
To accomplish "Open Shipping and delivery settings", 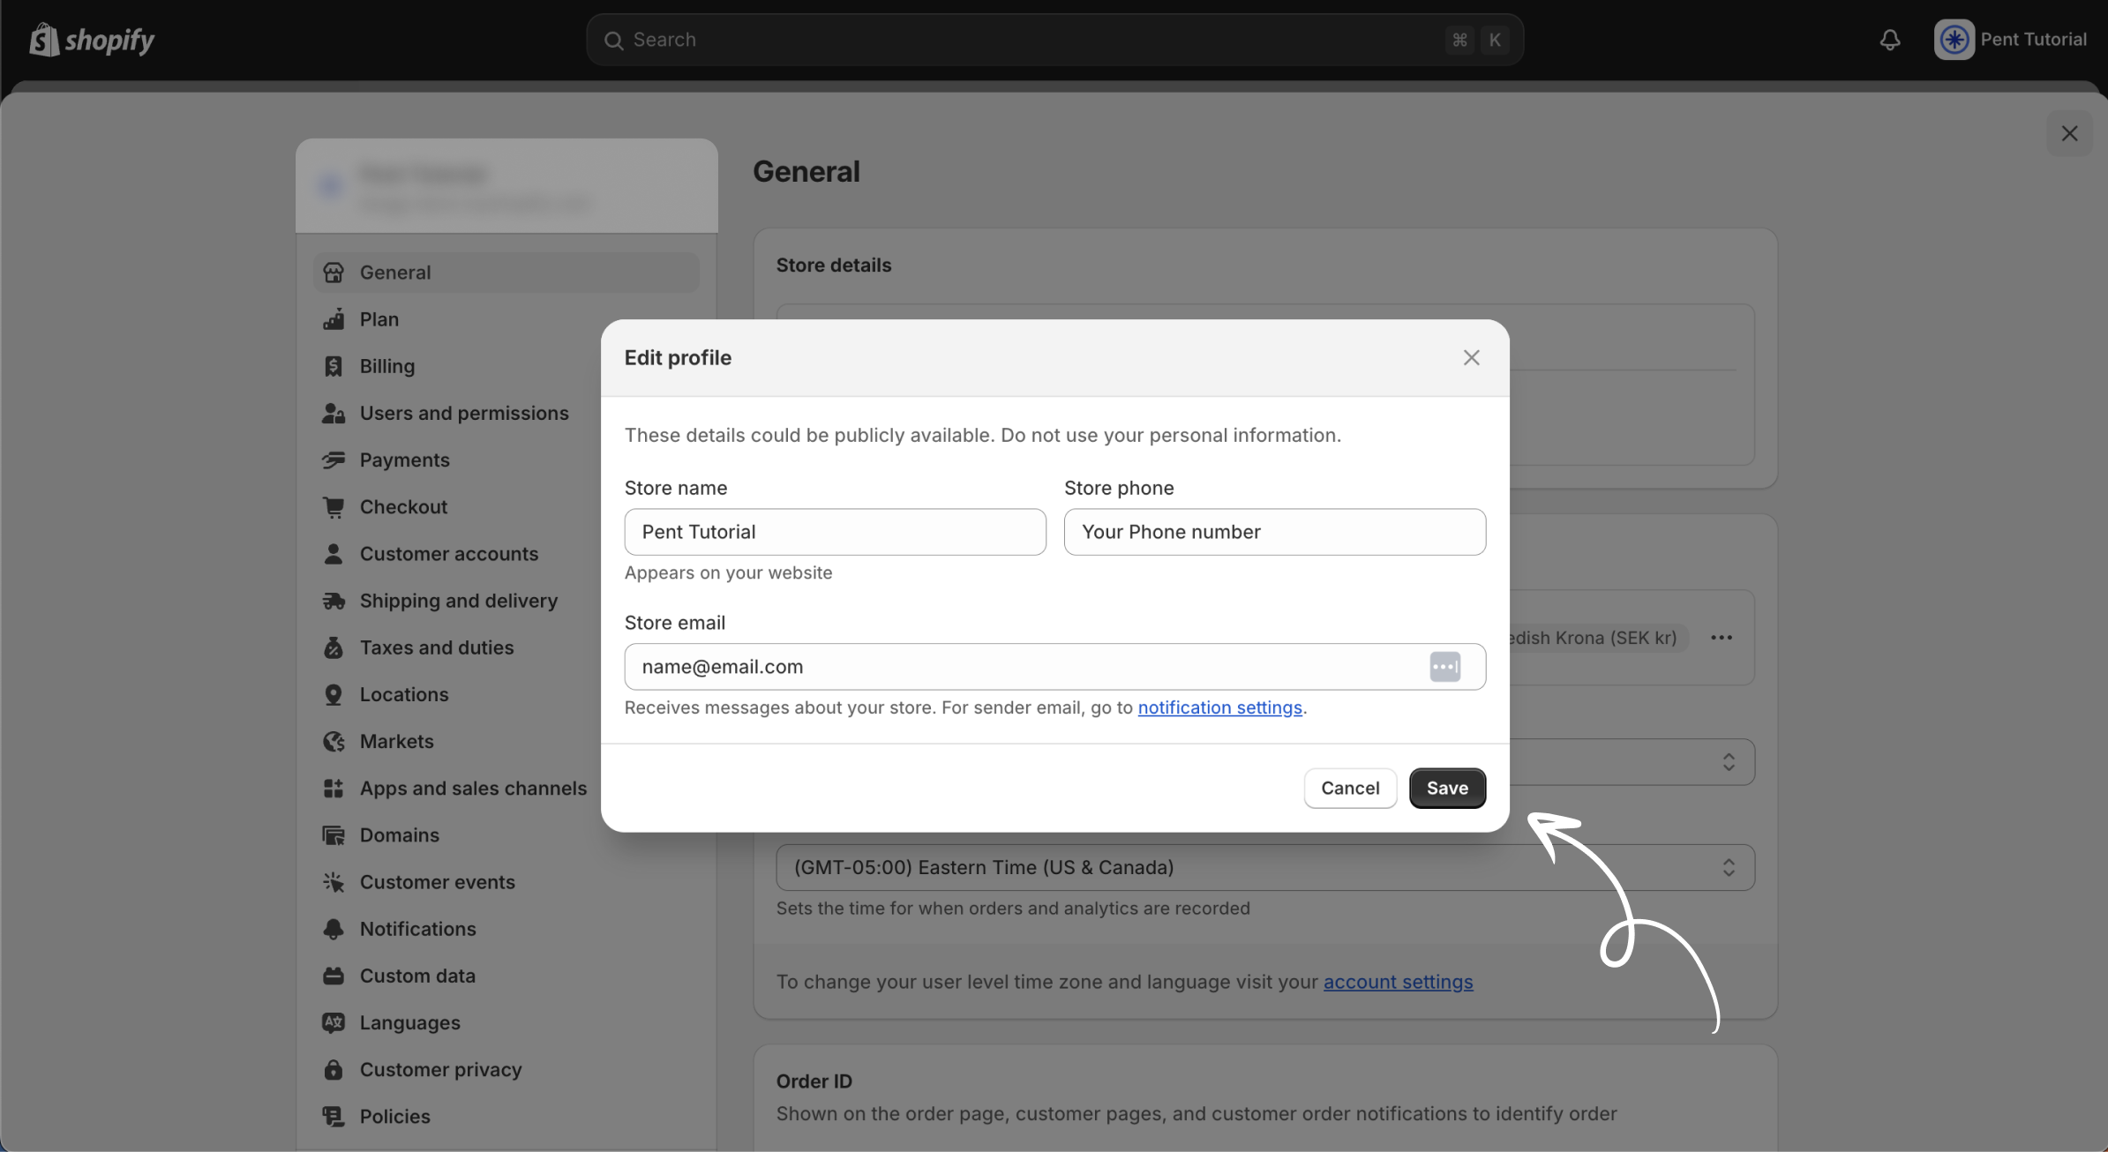I will [x=458, y=601].
